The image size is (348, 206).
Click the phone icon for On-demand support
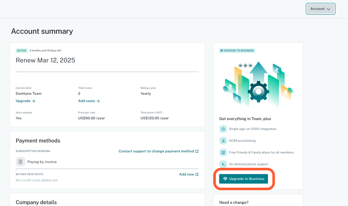point(223,164)
